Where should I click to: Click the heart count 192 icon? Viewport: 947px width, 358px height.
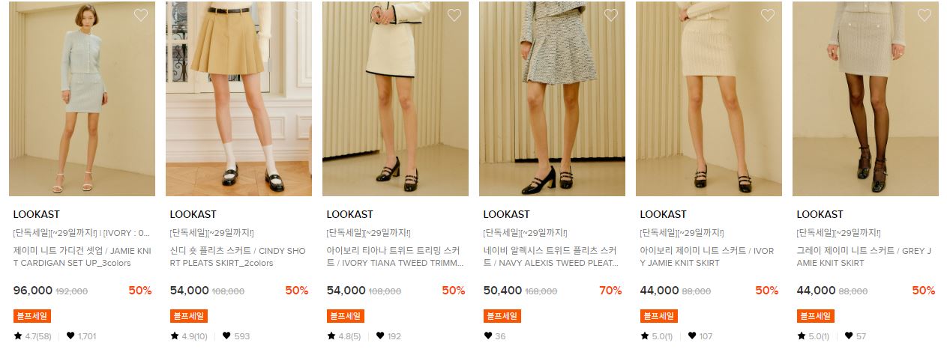click(380, 336)
